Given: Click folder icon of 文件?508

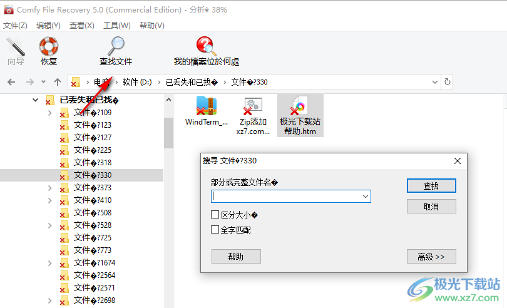Looking at the screenshot, I should click(64, 213).
